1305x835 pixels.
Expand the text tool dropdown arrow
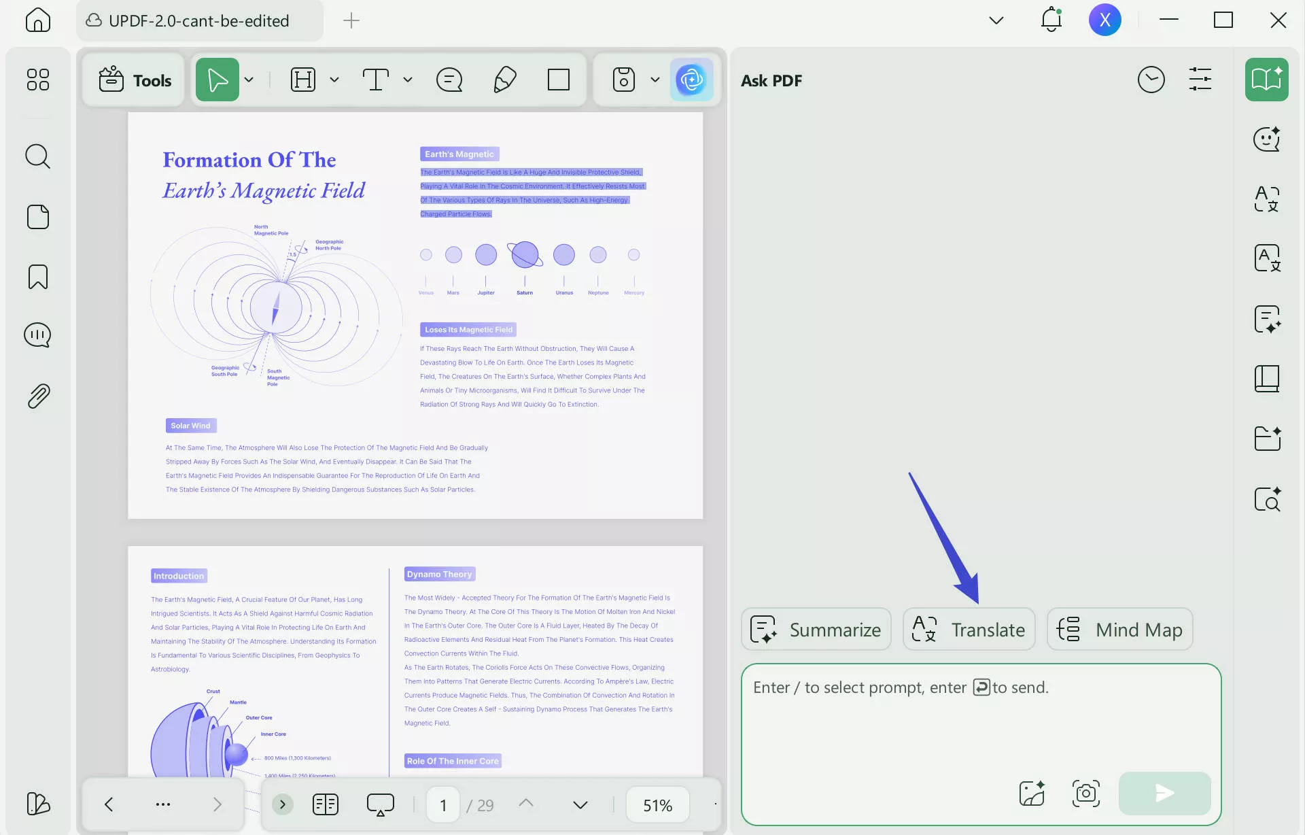click(x=408, y=80)
